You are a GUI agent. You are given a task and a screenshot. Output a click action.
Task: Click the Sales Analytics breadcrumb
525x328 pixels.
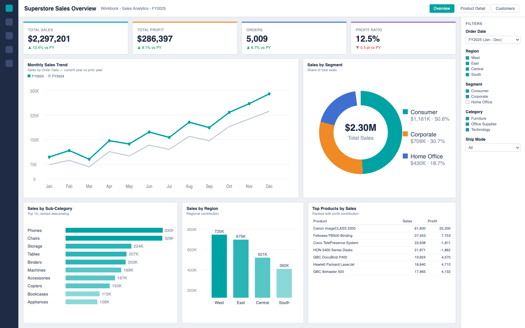(x=135, y=9)
